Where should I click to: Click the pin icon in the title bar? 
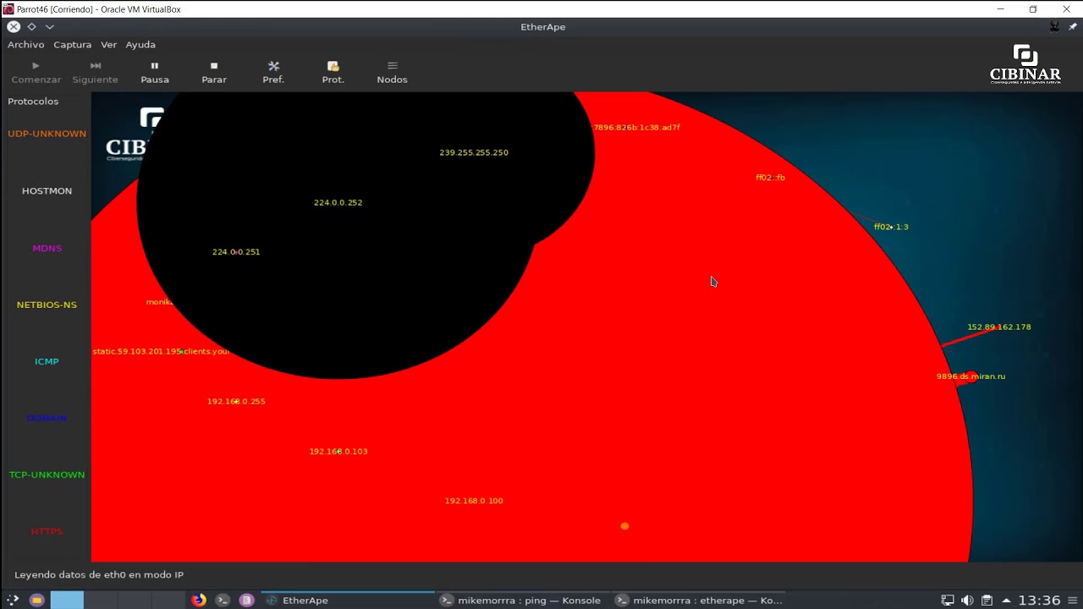tap(1072, 27)
